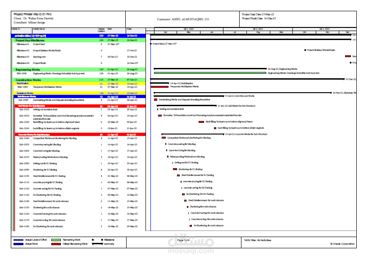This screenshot has height=260, width=382.
Task: Click activity ID 'ENG-1000'
Action: coord(22,73)
